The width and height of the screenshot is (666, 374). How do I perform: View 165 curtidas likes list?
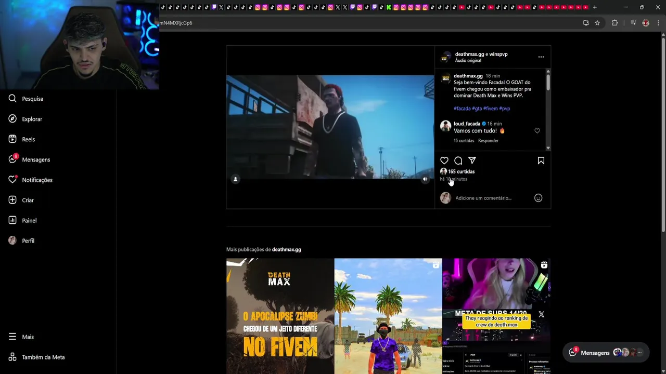[461, 171]
